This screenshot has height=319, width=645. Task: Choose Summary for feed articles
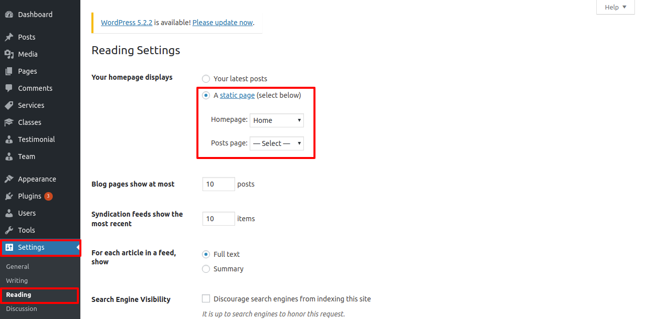coord(206,269)
